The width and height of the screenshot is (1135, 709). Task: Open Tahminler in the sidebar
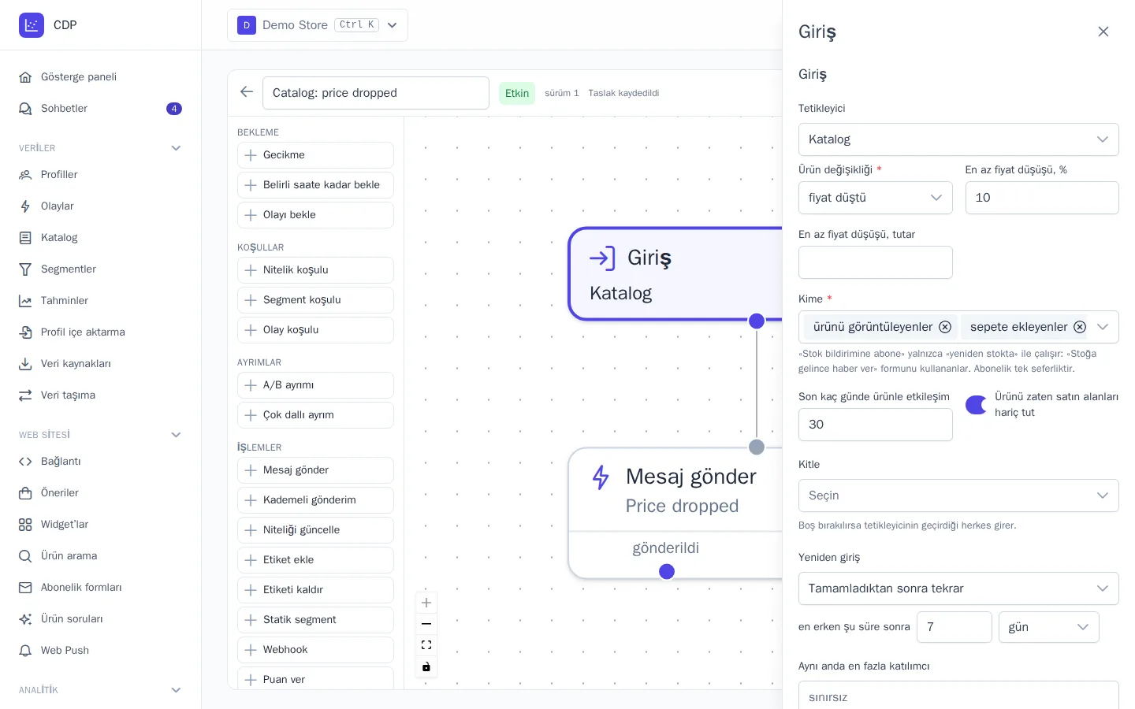(x=100, y=301)
